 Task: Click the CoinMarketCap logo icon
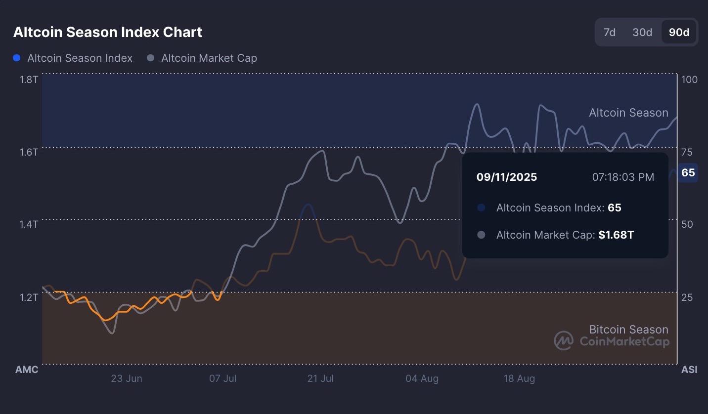click(564, 340)
